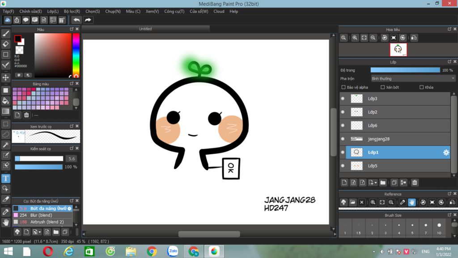The width and height of the screenshot is (458, 258).
Task: Open the add-layer dropdown arrow in layer toolbar
Action: 376,183
